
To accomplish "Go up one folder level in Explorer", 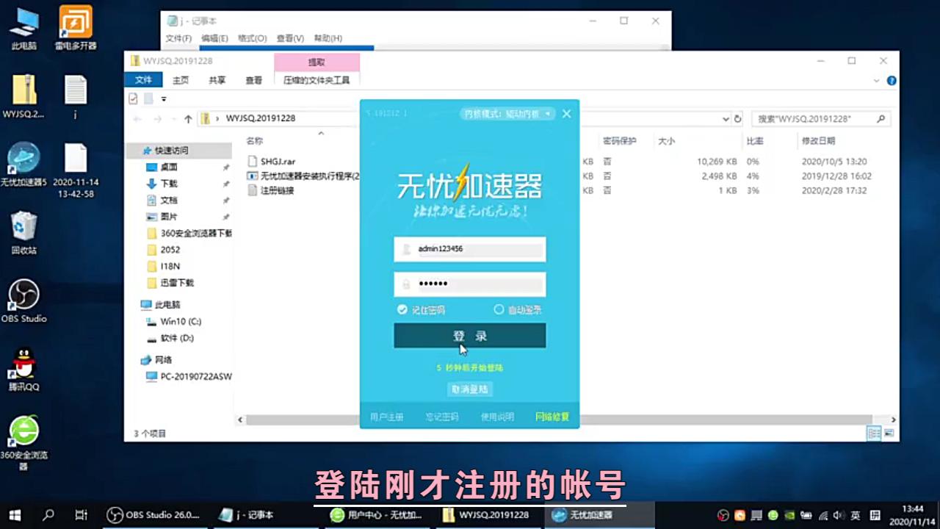I will coord(189,118).
